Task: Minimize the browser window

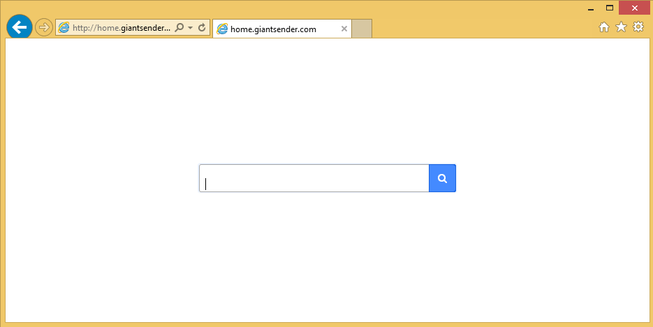Action: pos(591,8)
